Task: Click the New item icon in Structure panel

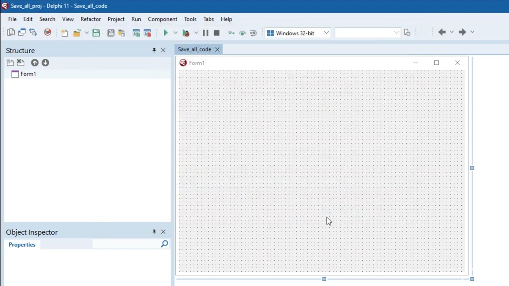Action: [10, 62]
